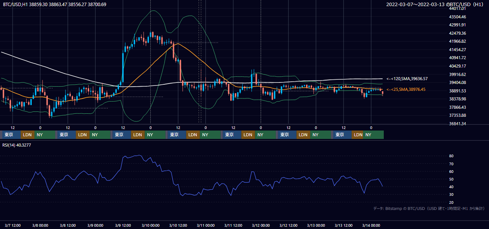Select the 3/7 12:00 time label
The image size is (489, 229).
(13, 225)
